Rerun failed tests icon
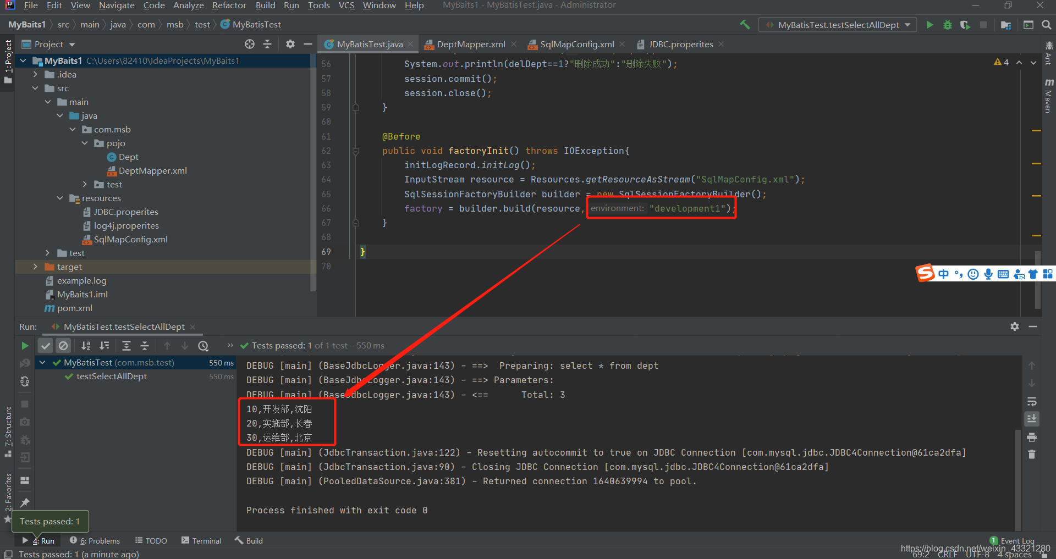 25,363
